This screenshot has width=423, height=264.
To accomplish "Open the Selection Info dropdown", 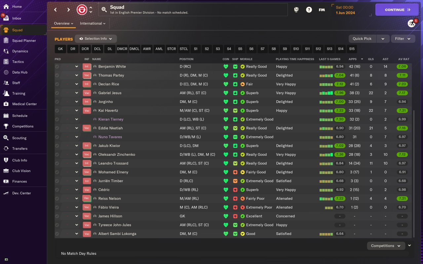I will coord(96,39).
